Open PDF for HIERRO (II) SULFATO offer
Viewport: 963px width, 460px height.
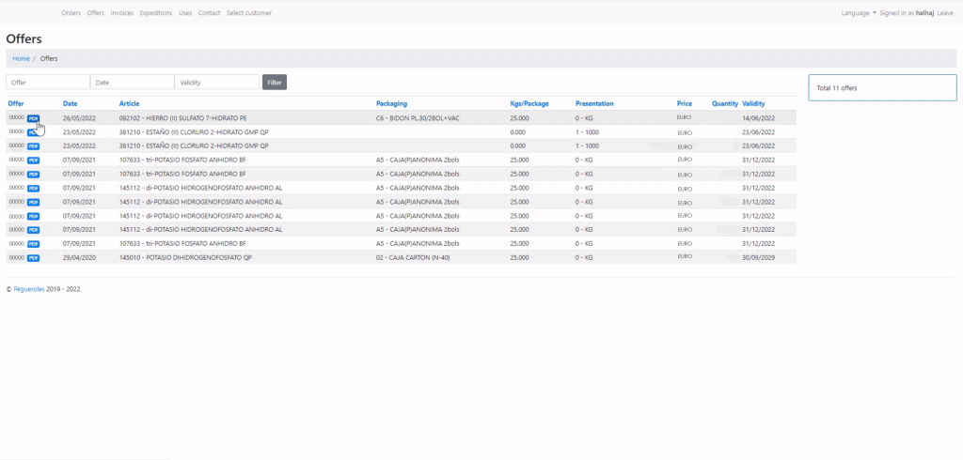(33, 118)
